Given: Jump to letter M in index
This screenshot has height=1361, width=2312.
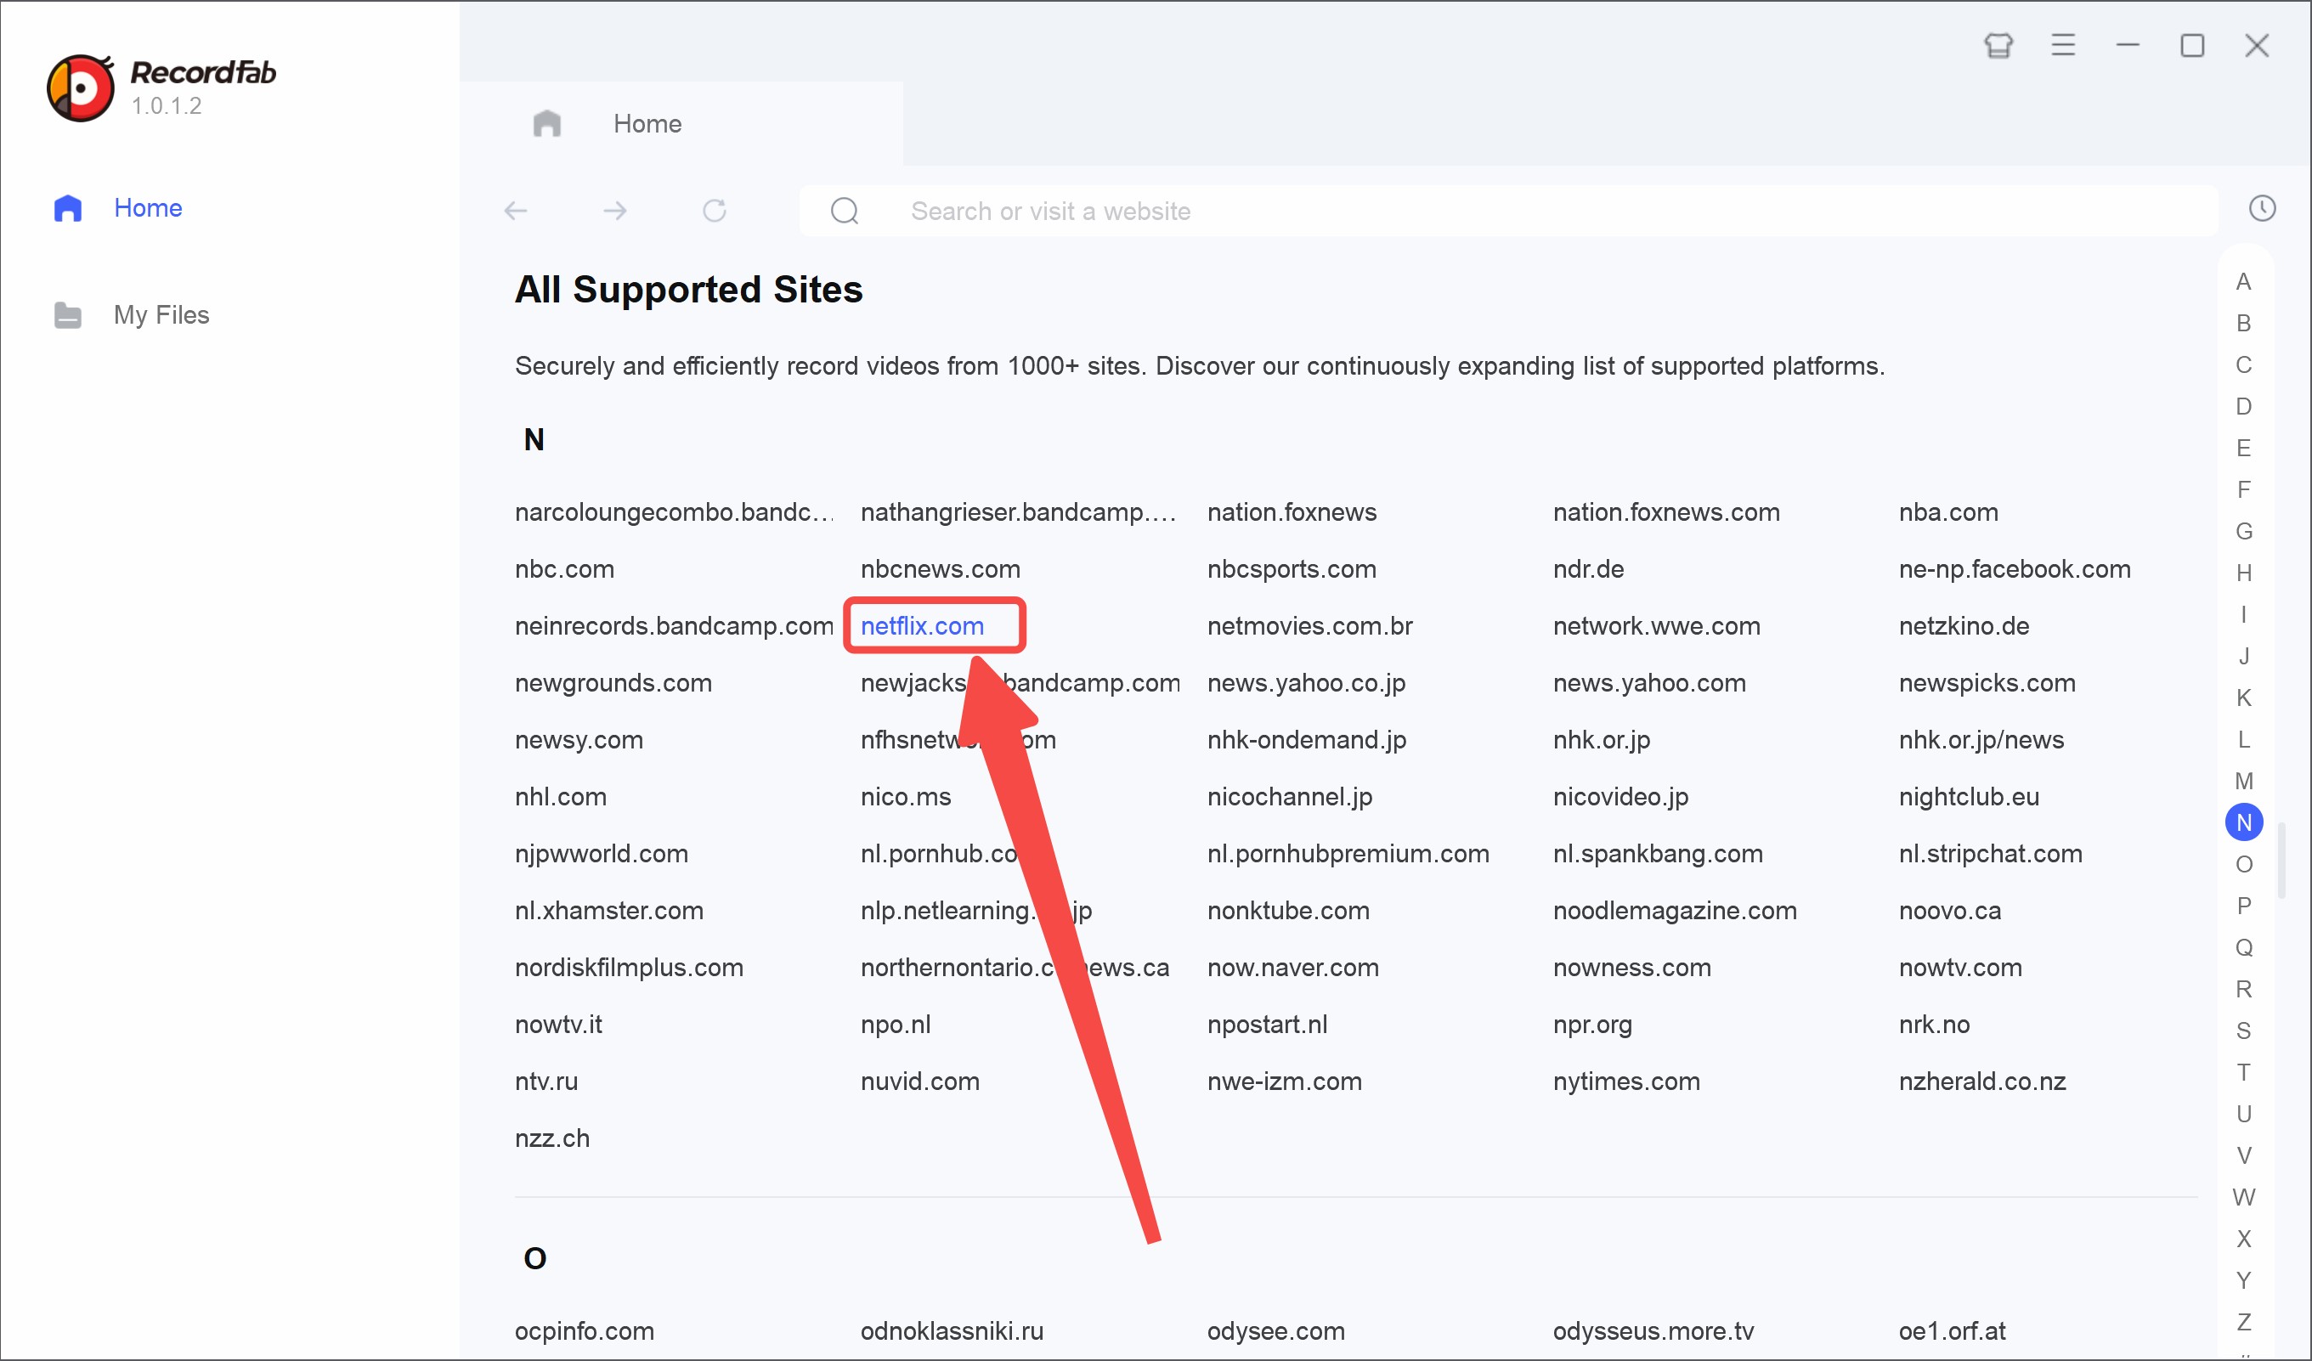Looking at the screenshot, I should click(x=2243, y=782).
